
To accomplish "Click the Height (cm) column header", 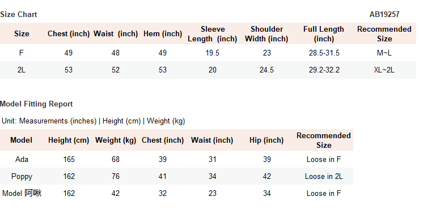I will coord(69,140).
